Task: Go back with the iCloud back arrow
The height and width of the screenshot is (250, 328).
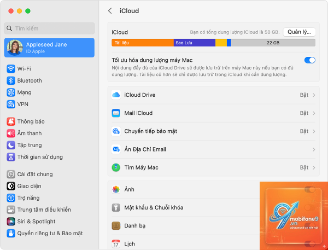Action: point(110,11)
